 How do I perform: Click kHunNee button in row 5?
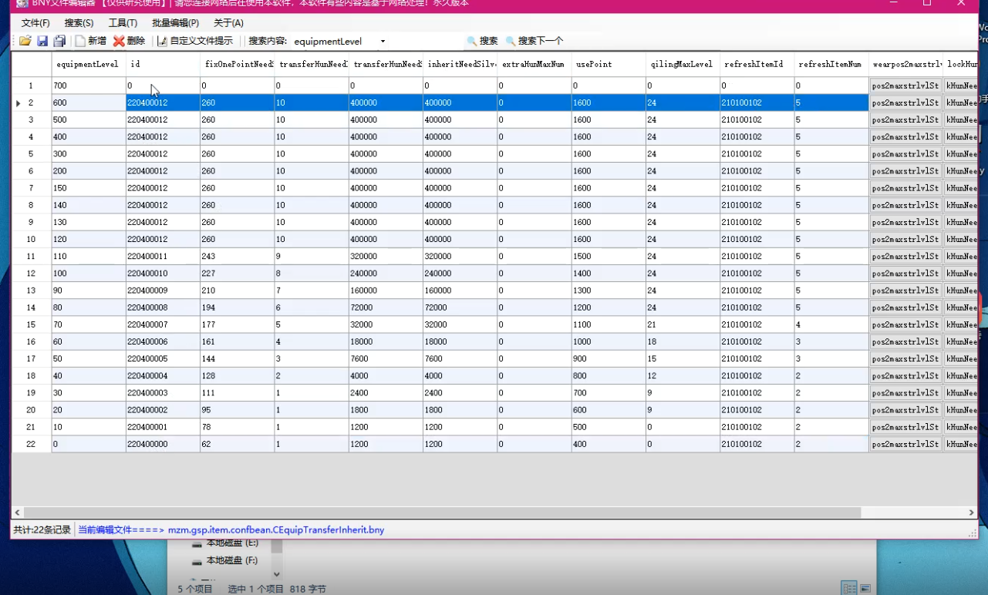(x=960, y=154)
